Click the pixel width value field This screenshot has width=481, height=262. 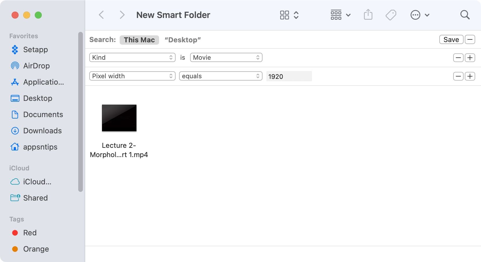pyautogui.click(x=289, y=76)
